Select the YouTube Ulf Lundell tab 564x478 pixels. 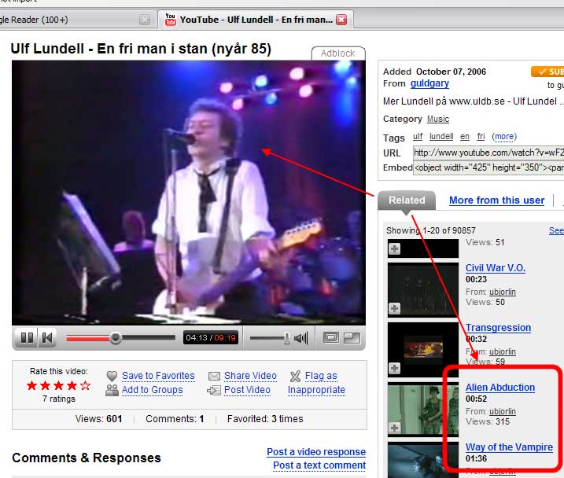[x=256, y=20]
